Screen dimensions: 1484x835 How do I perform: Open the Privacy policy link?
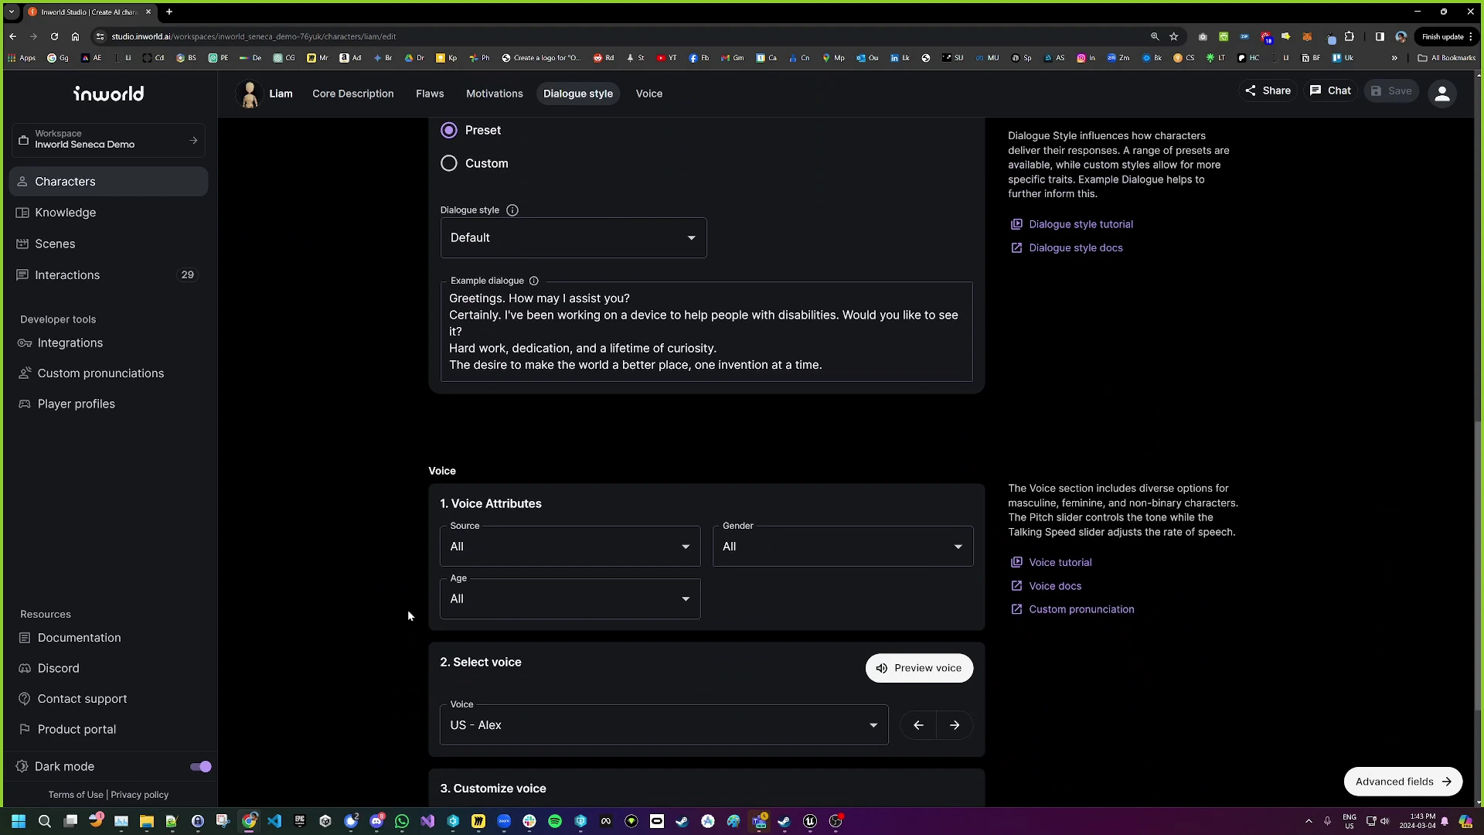coord(140,795)
